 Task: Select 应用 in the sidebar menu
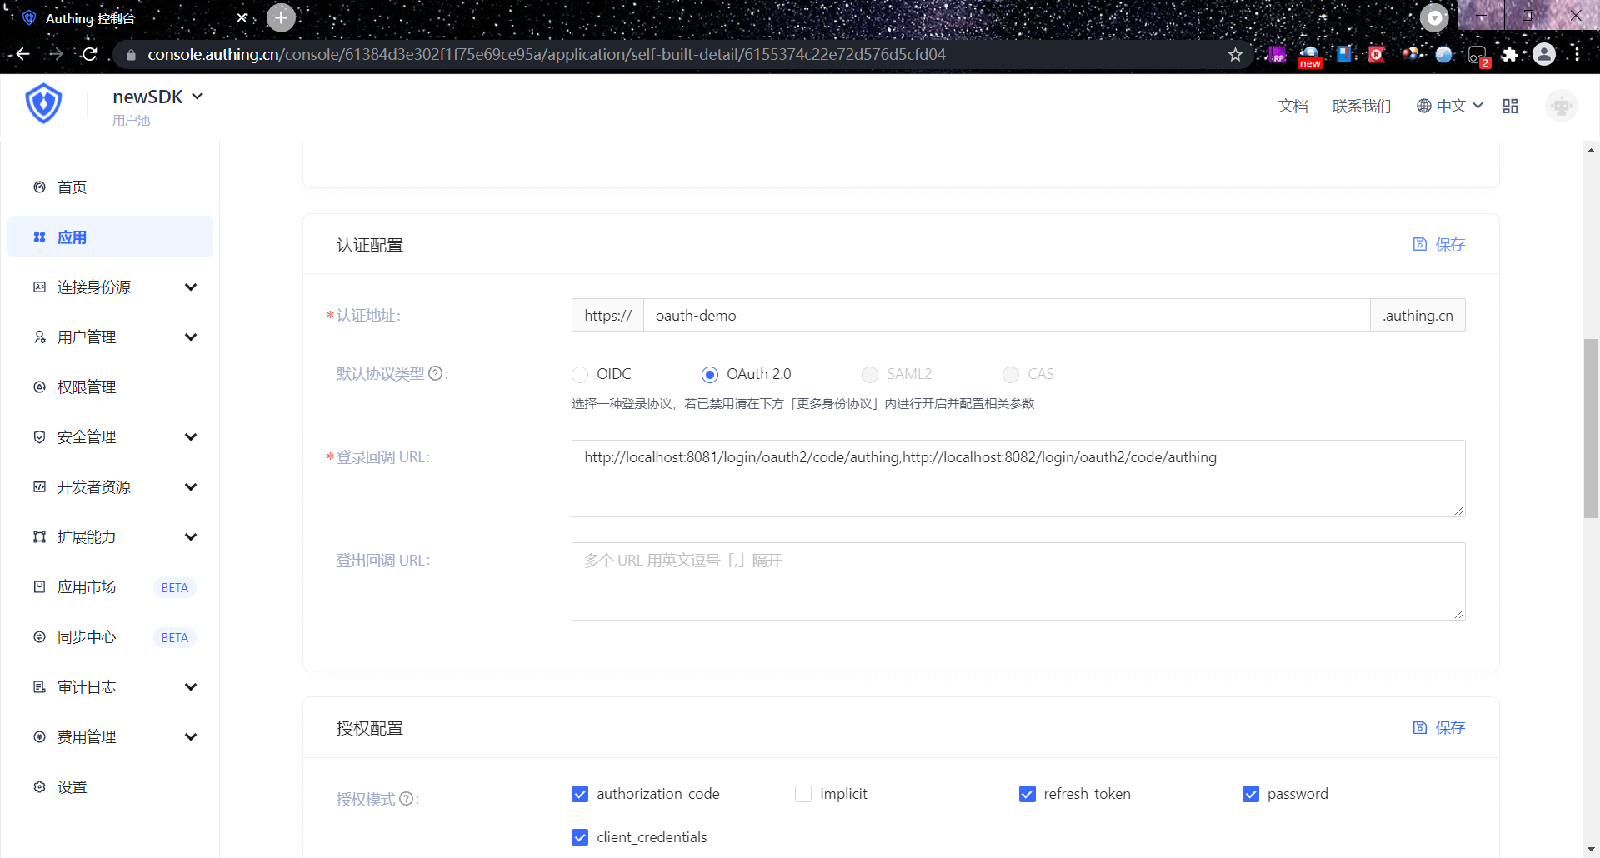72,237
